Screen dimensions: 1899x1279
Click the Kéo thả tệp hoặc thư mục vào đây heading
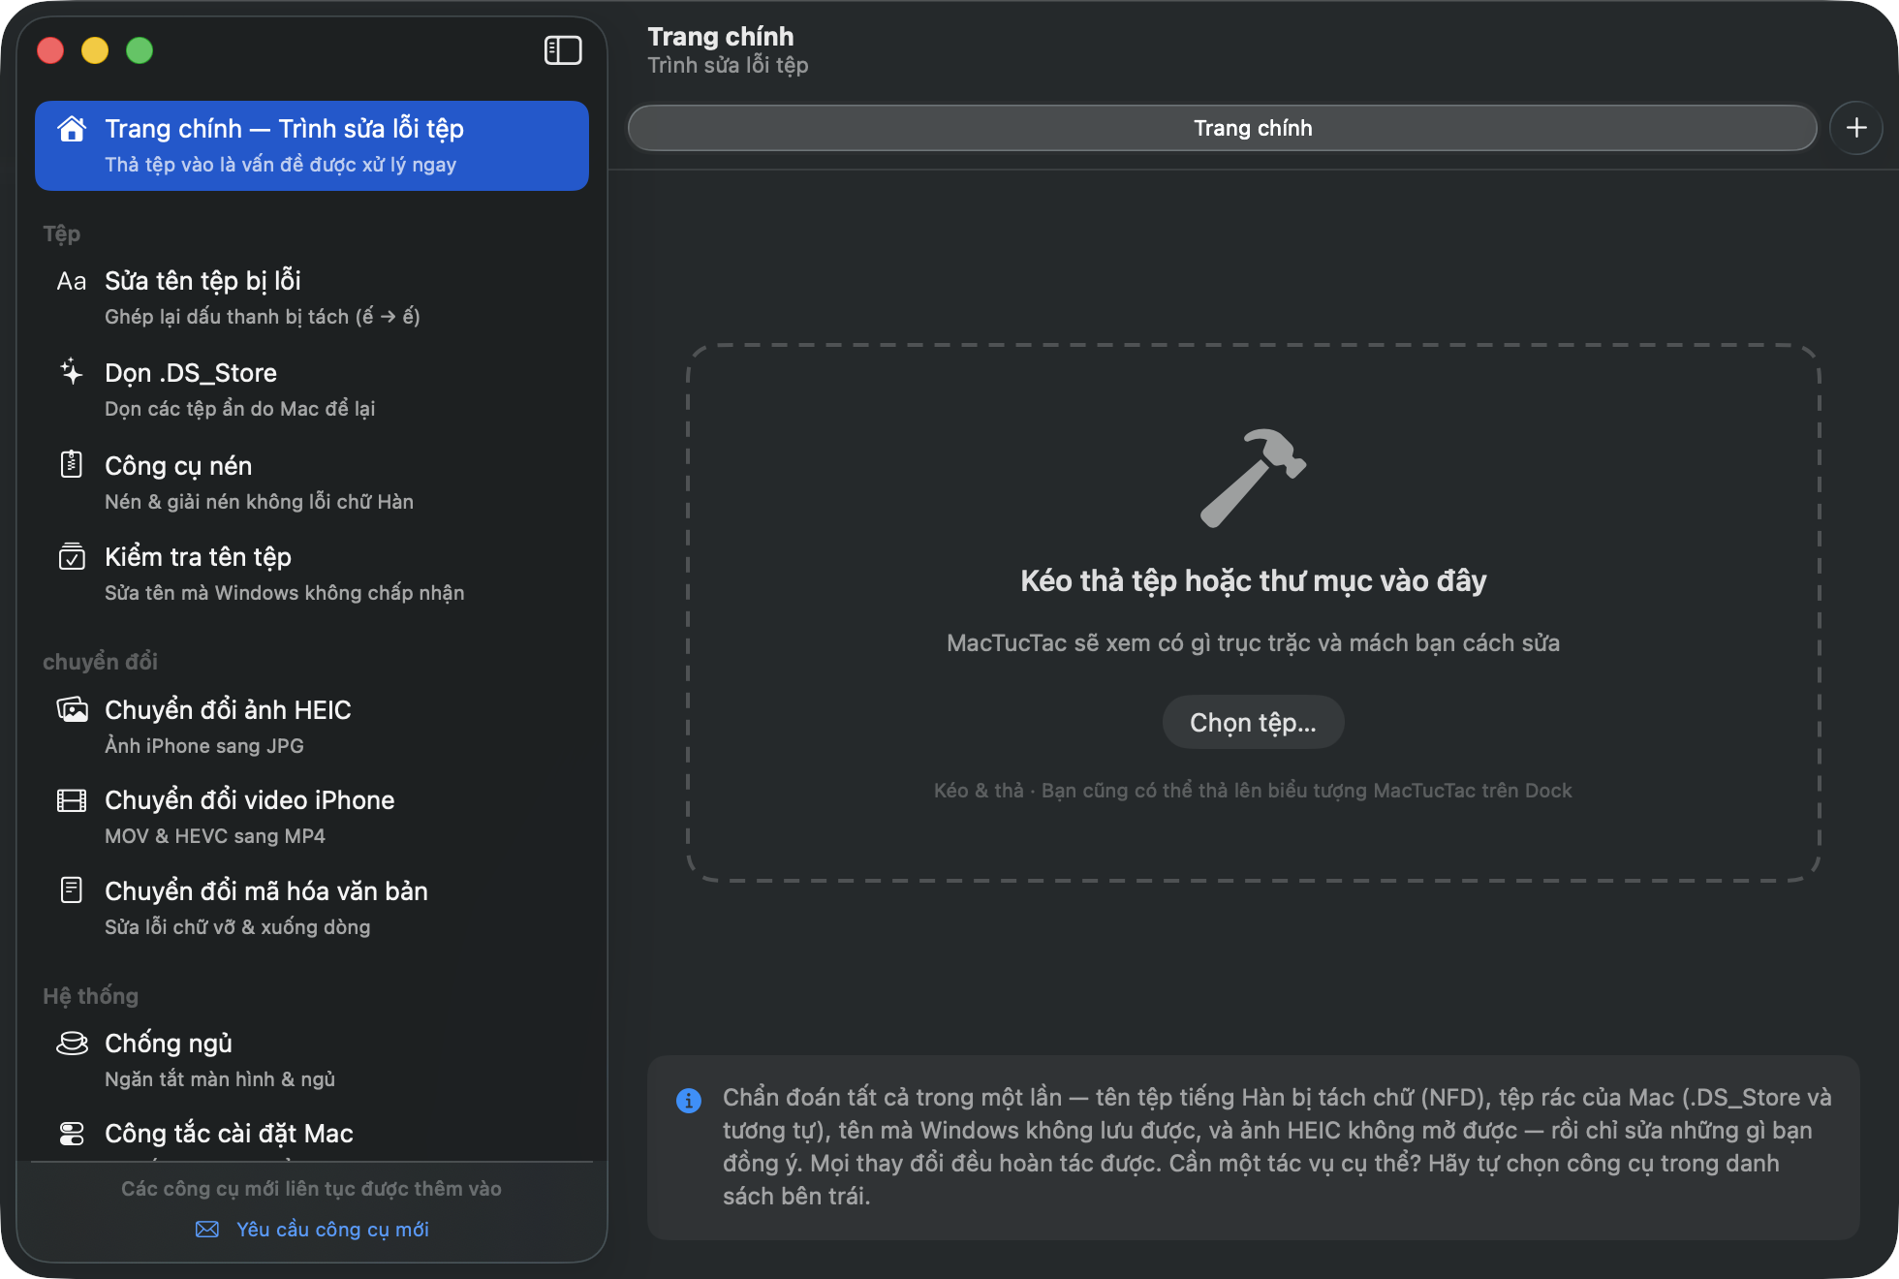tap(1253, 580)
